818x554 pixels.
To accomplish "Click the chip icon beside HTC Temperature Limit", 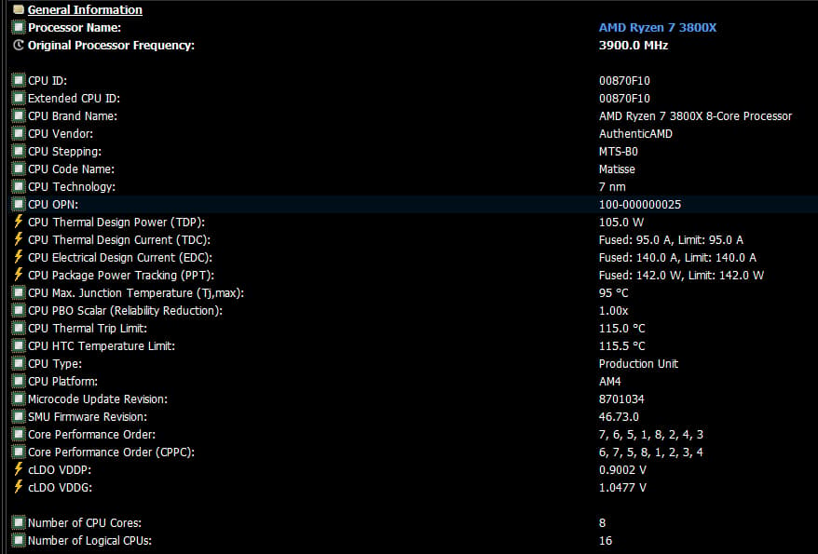I will [x=19, y=346].
